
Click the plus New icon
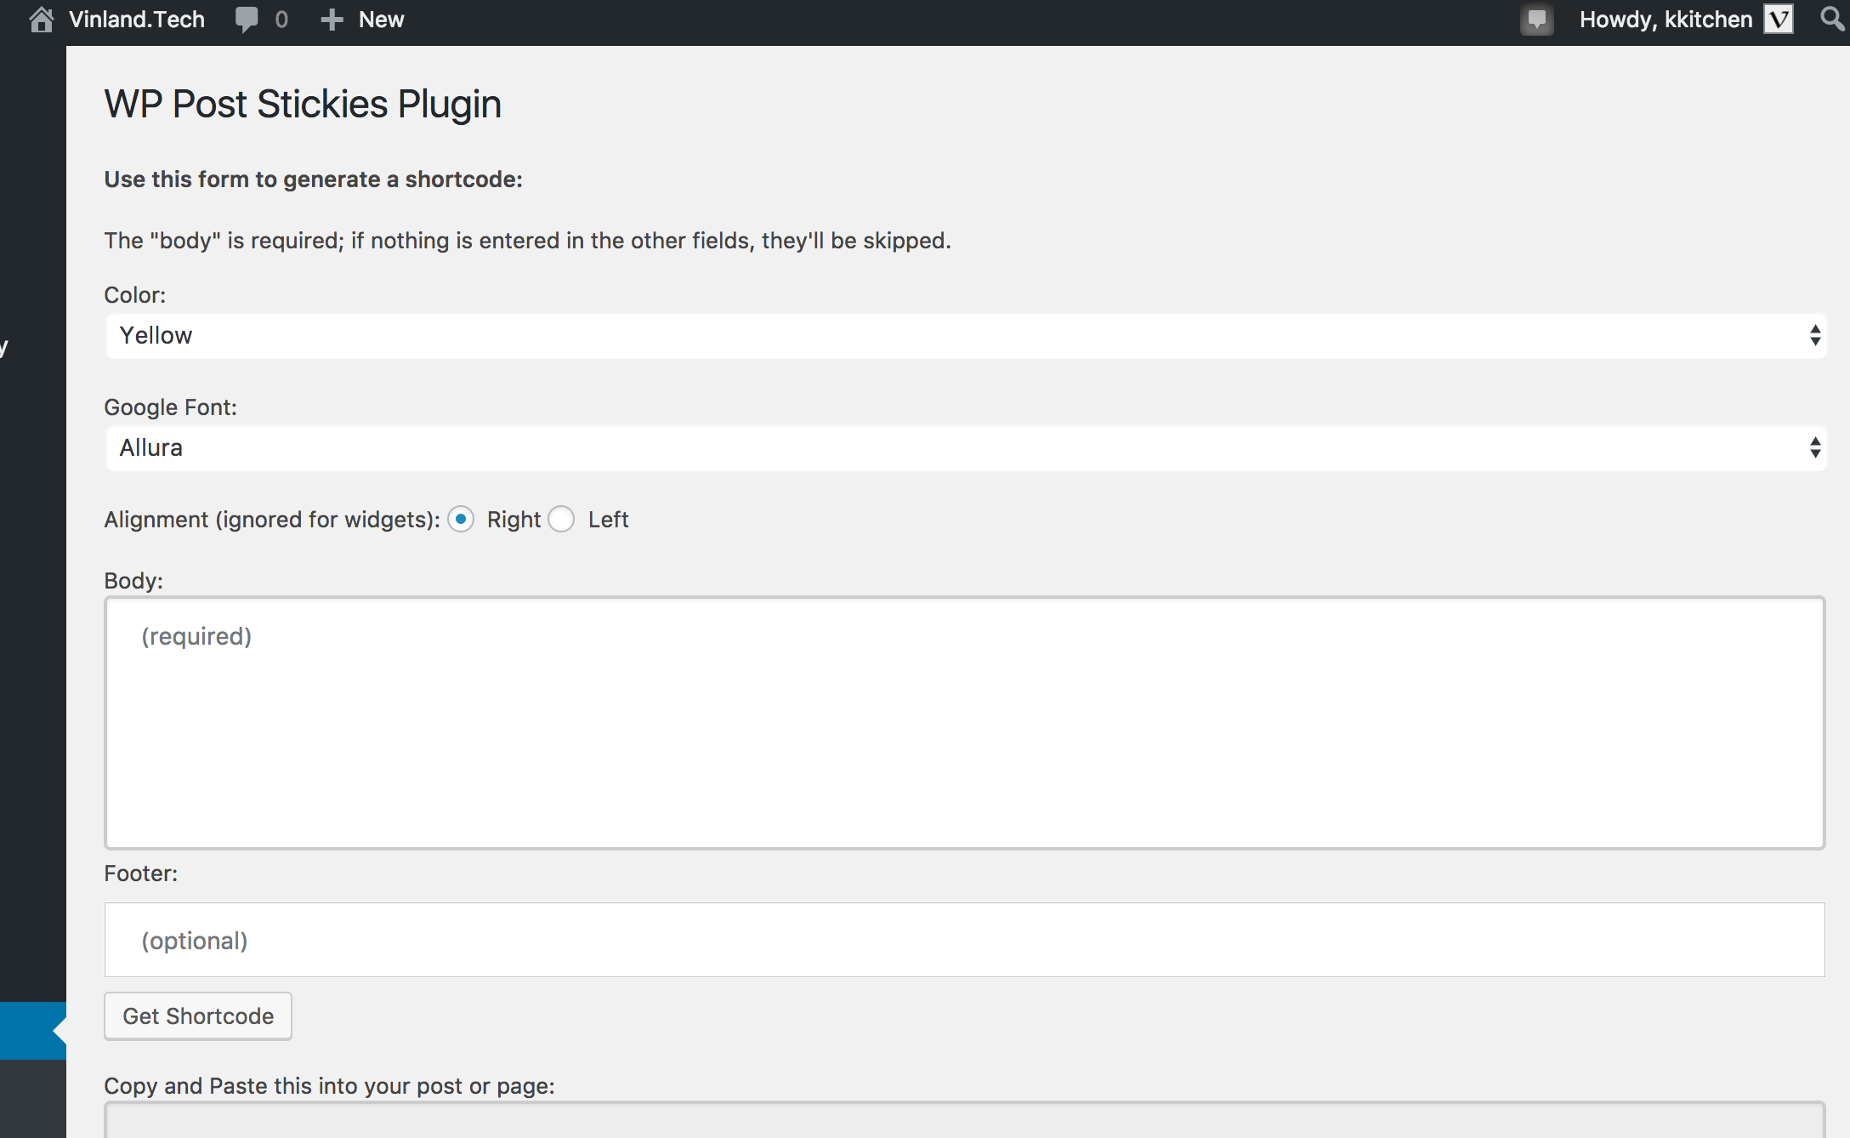[332, 20]
